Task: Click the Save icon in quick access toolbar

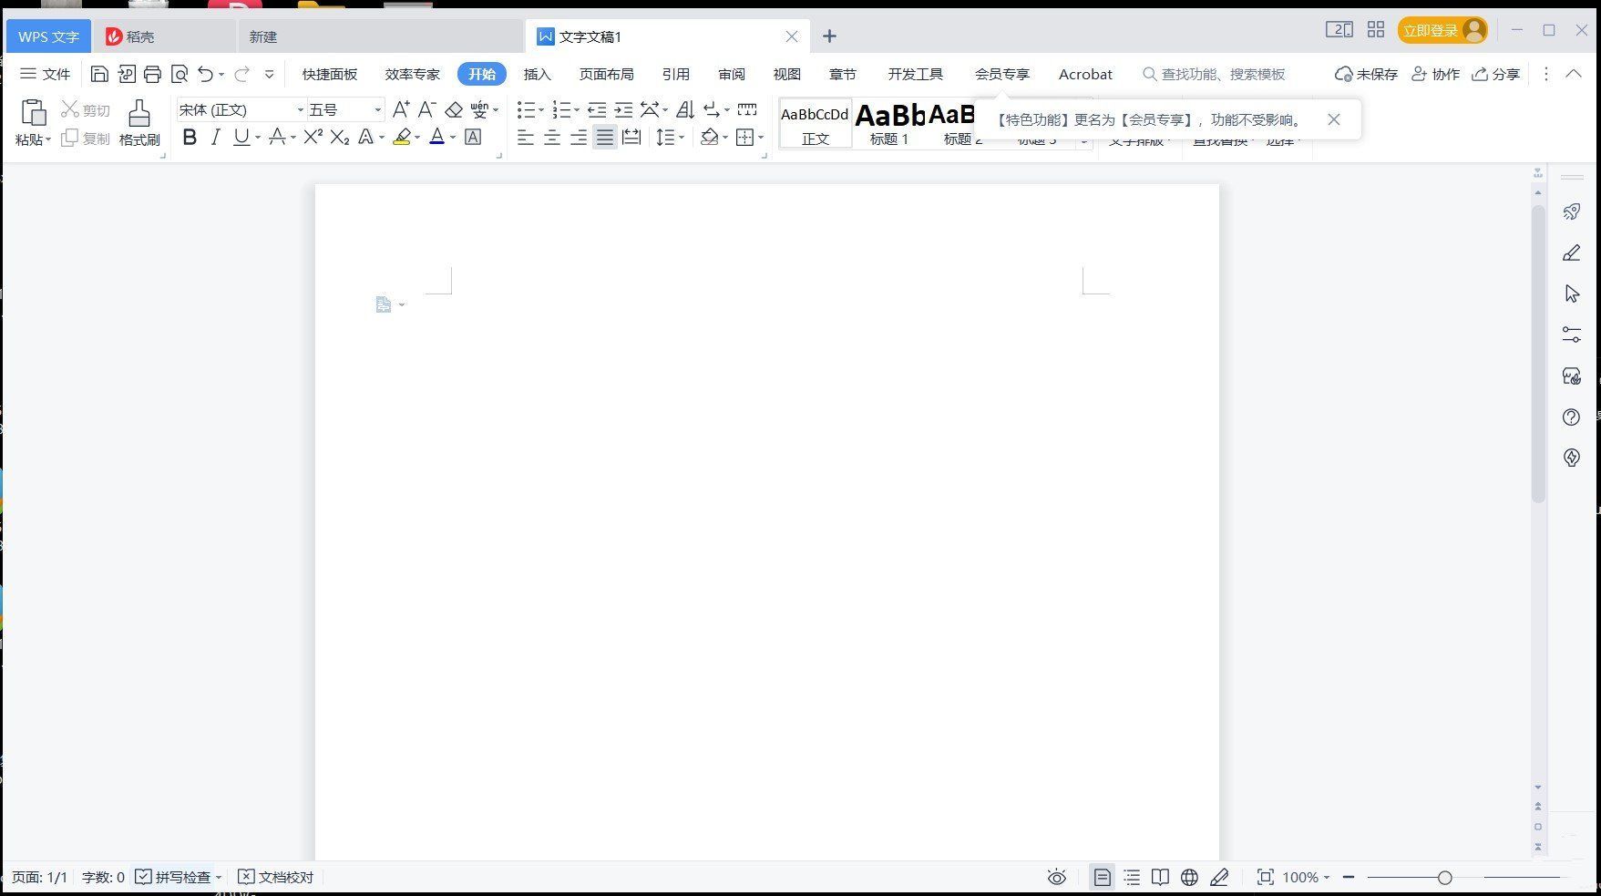Action: (x=99, y=74)
